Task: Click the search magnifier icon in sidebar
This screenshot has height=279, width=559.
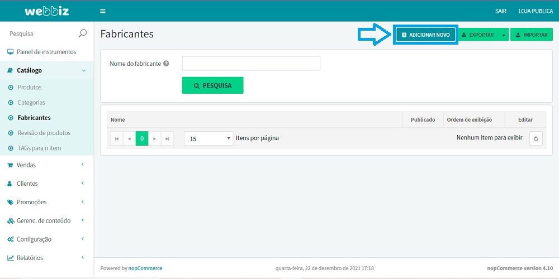Action: pyautogui.click(x=83, y=33)
